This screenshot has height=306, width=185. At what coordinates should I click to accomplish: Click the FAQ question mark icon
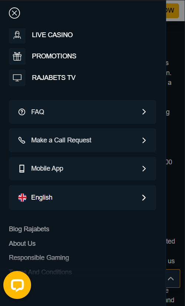[22, 112]
